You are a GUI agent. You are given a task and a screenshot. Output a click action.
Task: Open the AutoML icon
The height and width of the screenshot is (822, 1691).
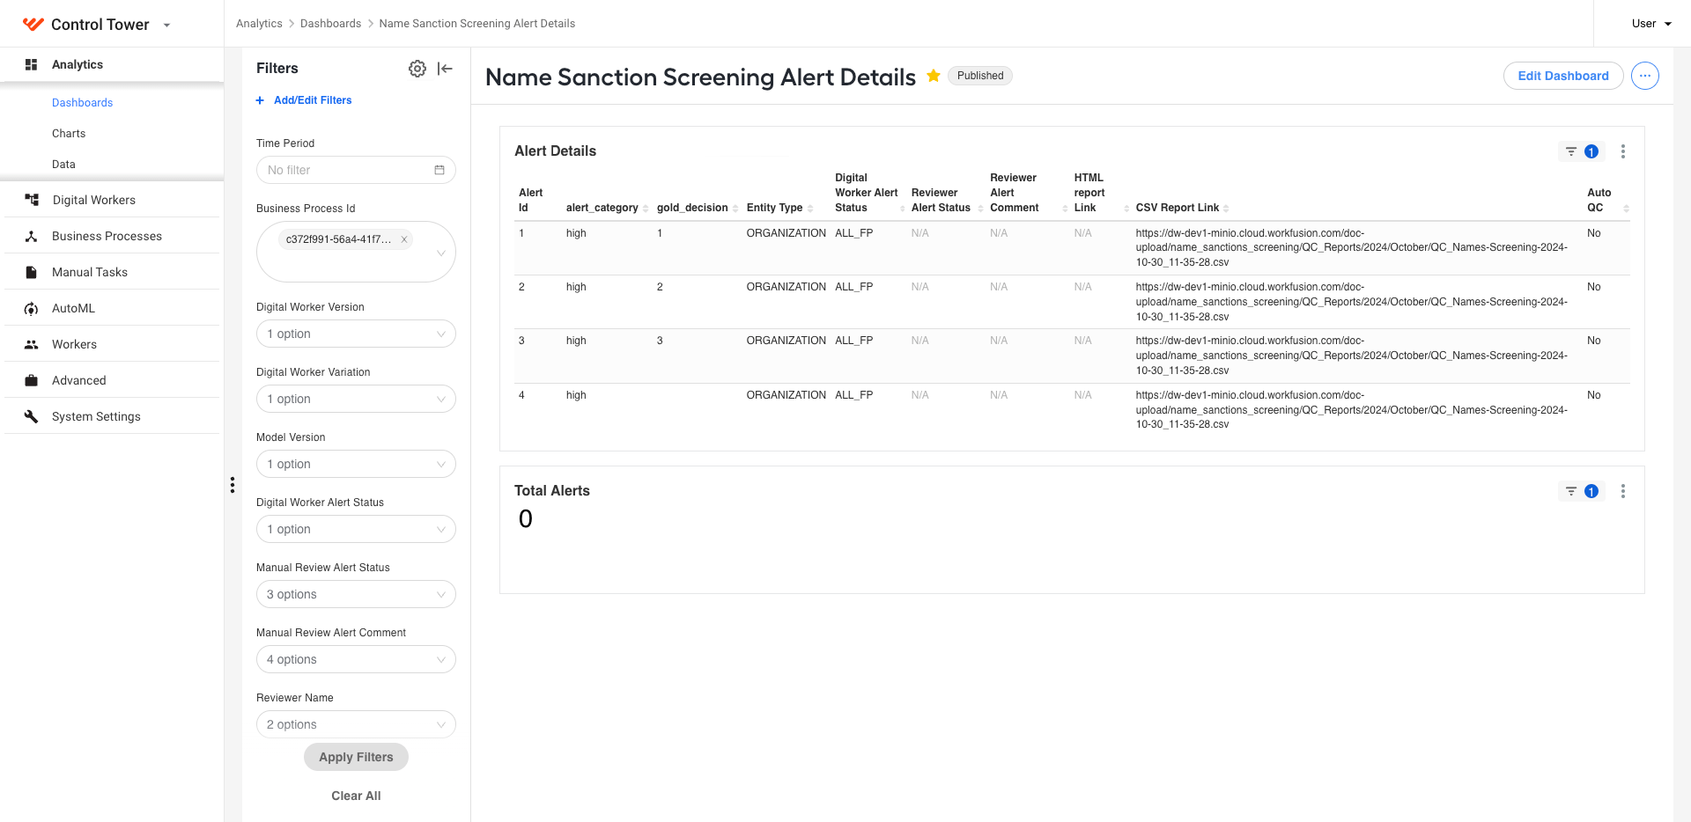point(31,308)
